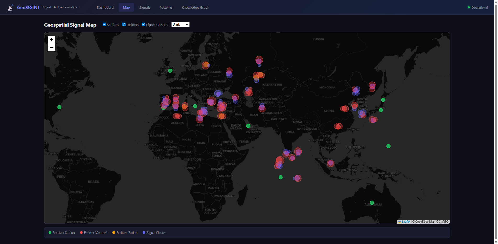Click the Emitter (Radar) legend color dot
This screenshot has width=498, height=244.
[x=114, y=232]
